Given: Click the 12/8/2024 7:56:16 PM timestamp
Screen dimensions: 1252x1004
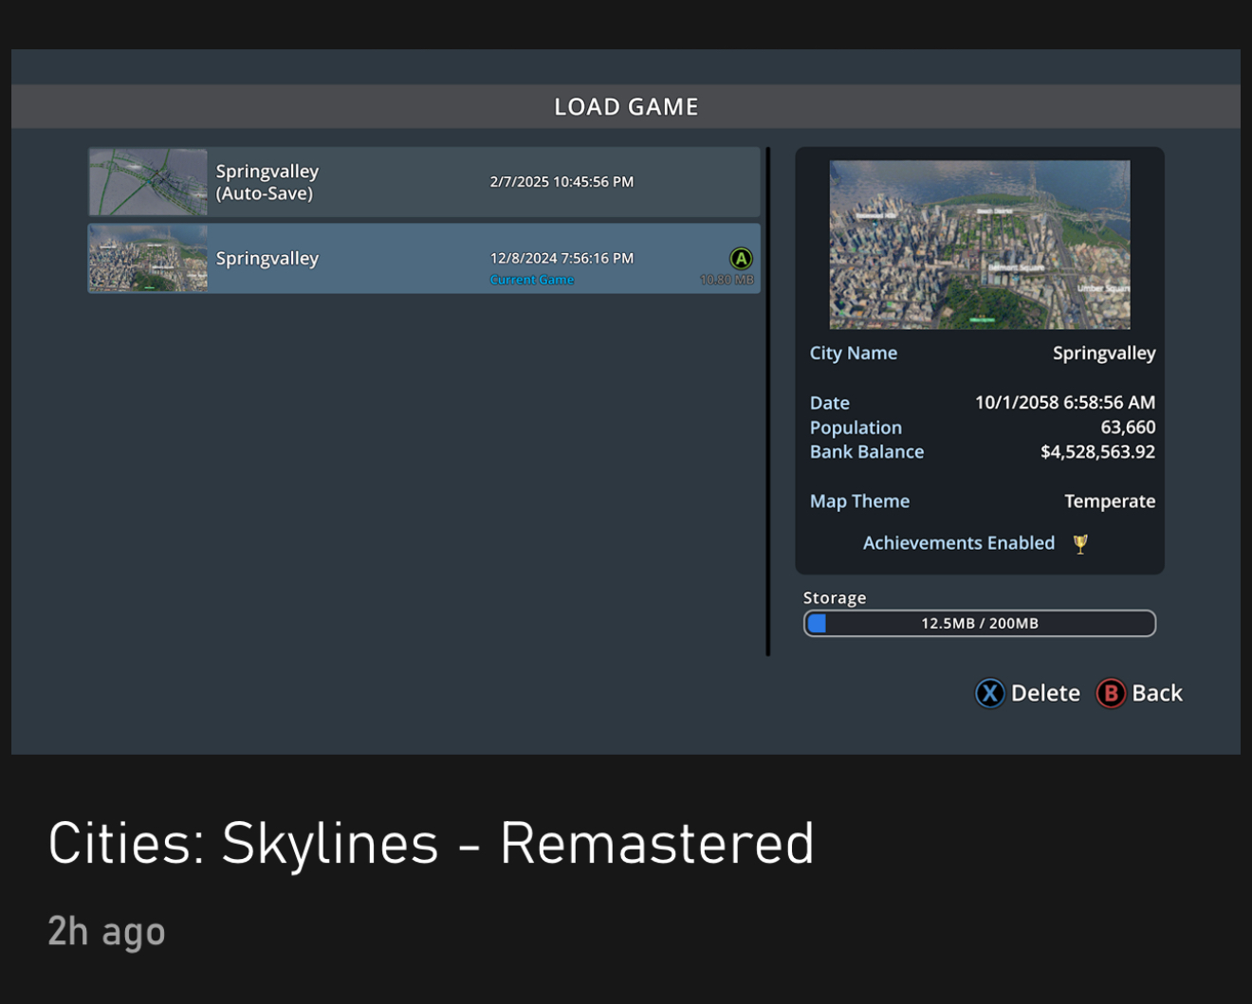Looking at the screenshot, I should click(562, 258).
